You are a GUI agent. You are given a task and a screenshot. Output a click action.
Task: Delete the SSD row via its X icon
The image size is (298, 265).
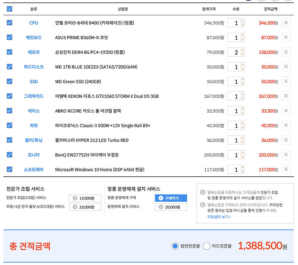[286, 81]
